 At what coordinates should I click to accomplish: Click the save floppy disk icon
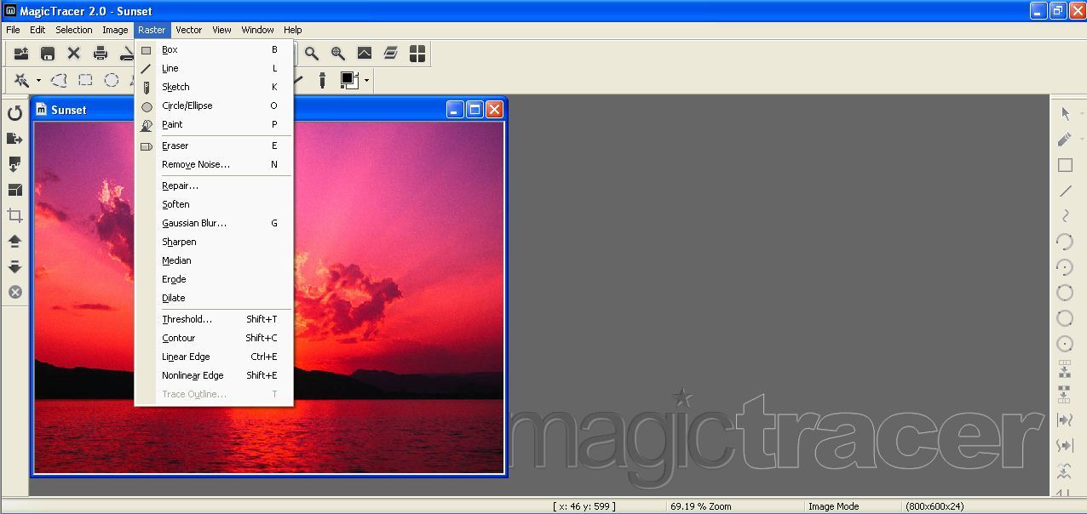click(48, 54)
